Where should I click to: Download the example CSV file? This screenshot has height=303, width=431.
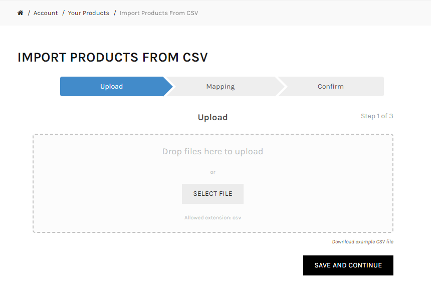click(362, 242)
